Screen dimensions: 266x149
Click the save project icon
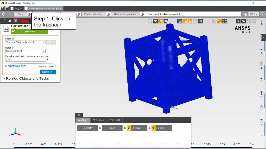7,8
